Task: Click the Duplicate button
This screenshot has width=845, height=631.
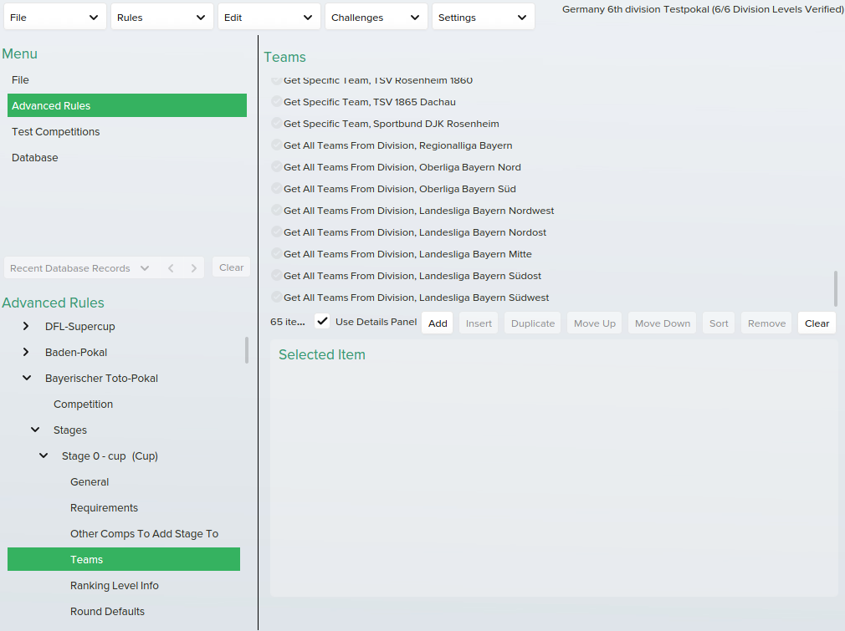Action: (x=532, y=323)
